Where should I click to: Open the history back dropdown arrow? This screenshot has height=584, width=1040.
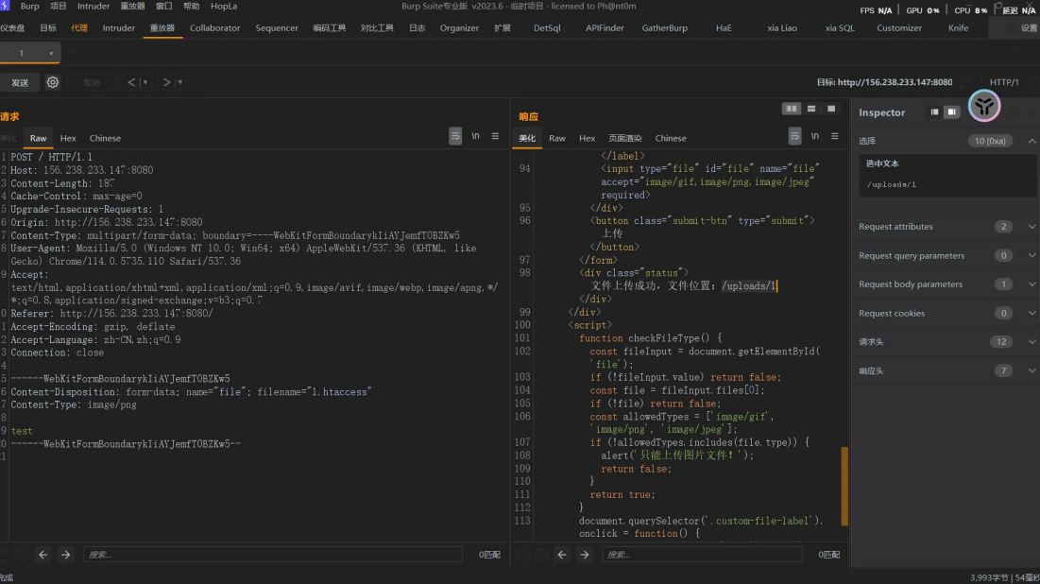(145, 82)
